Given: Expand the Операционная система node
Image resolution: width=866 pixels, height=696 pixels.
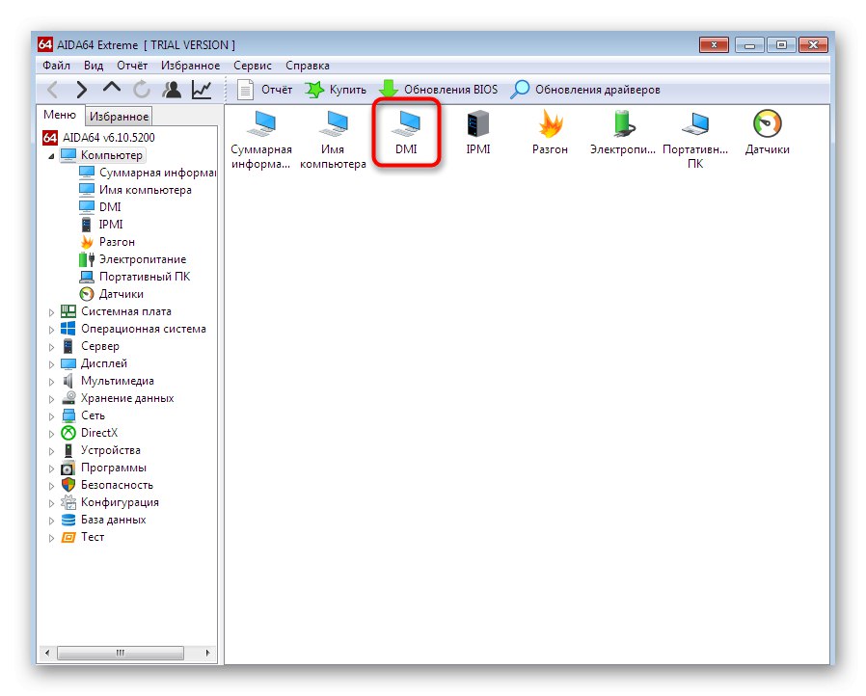Looking at the screenshot, I should point(51,330).
